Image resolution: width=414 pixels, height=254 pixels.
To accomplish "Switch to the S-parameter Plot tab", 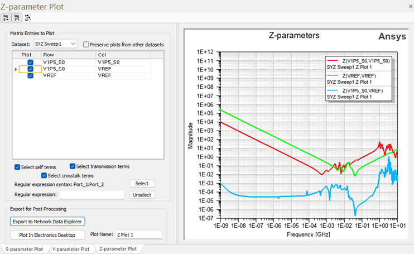I will [24, 249].
